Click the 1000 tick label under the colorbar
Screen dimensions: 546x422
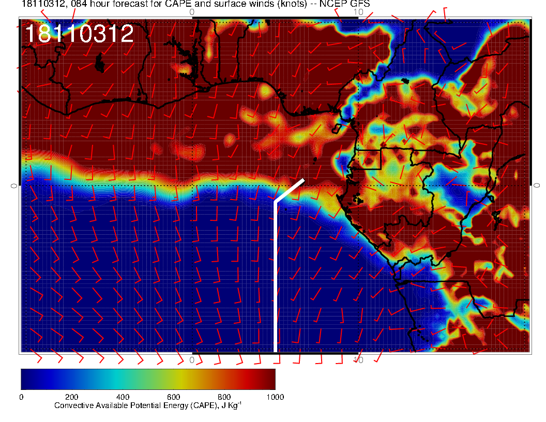(x=274, y=397)
